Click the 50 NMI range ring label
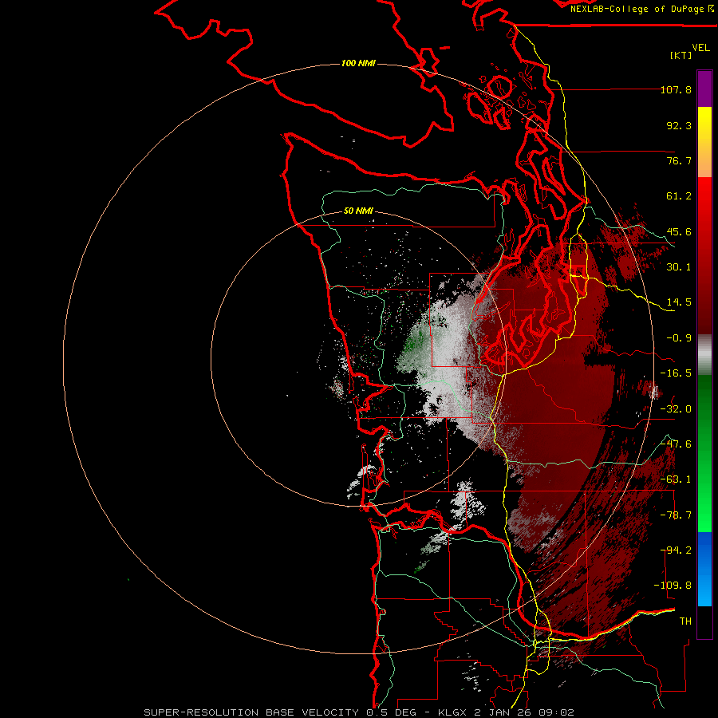Screen dimensions: 718x718 point(358,211)
